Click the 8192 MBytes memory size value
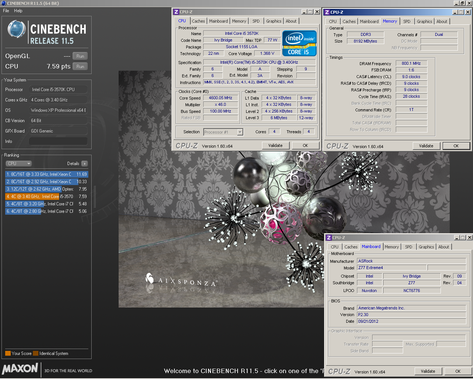 click(365, 41)
